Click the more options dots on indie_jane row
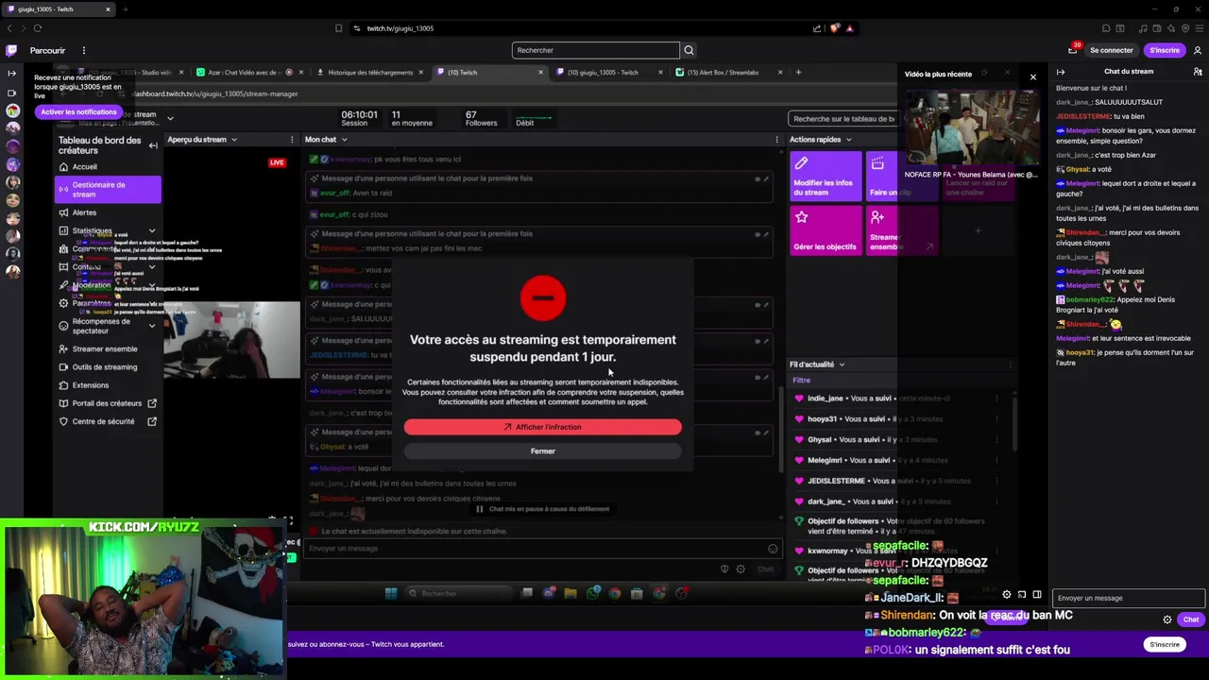 tap(996, 399)
